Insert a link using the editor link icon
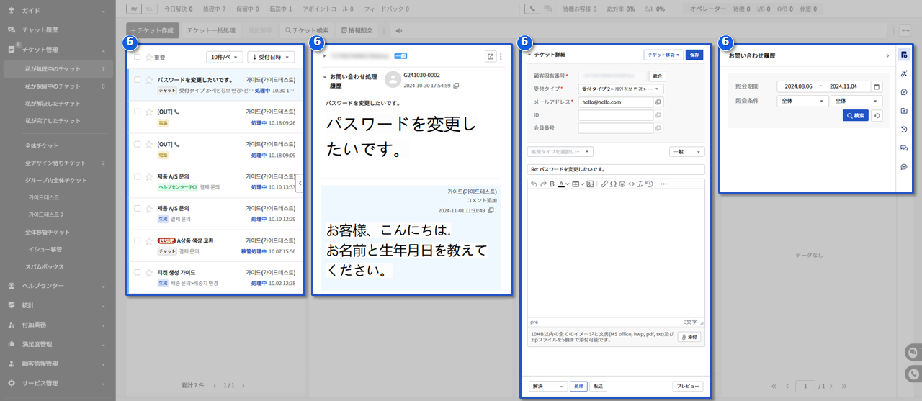 [604, 184]
